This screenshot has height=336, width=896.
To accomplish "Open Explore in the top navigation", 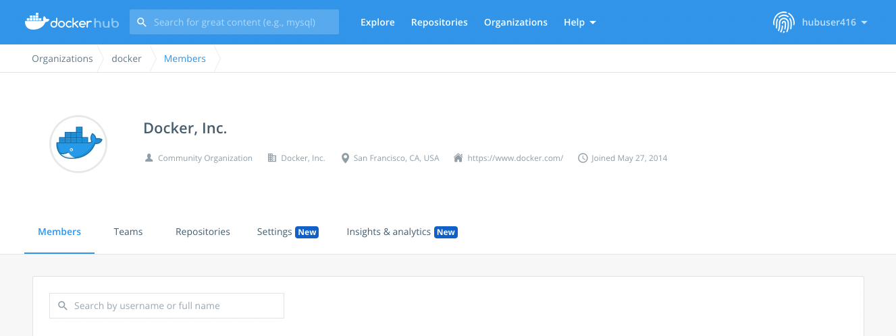I will (377, 22).
